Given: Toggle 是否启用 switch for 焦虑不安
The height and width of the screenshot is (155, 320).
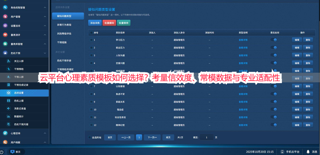Looking at the screenshot, I should 274,94.
